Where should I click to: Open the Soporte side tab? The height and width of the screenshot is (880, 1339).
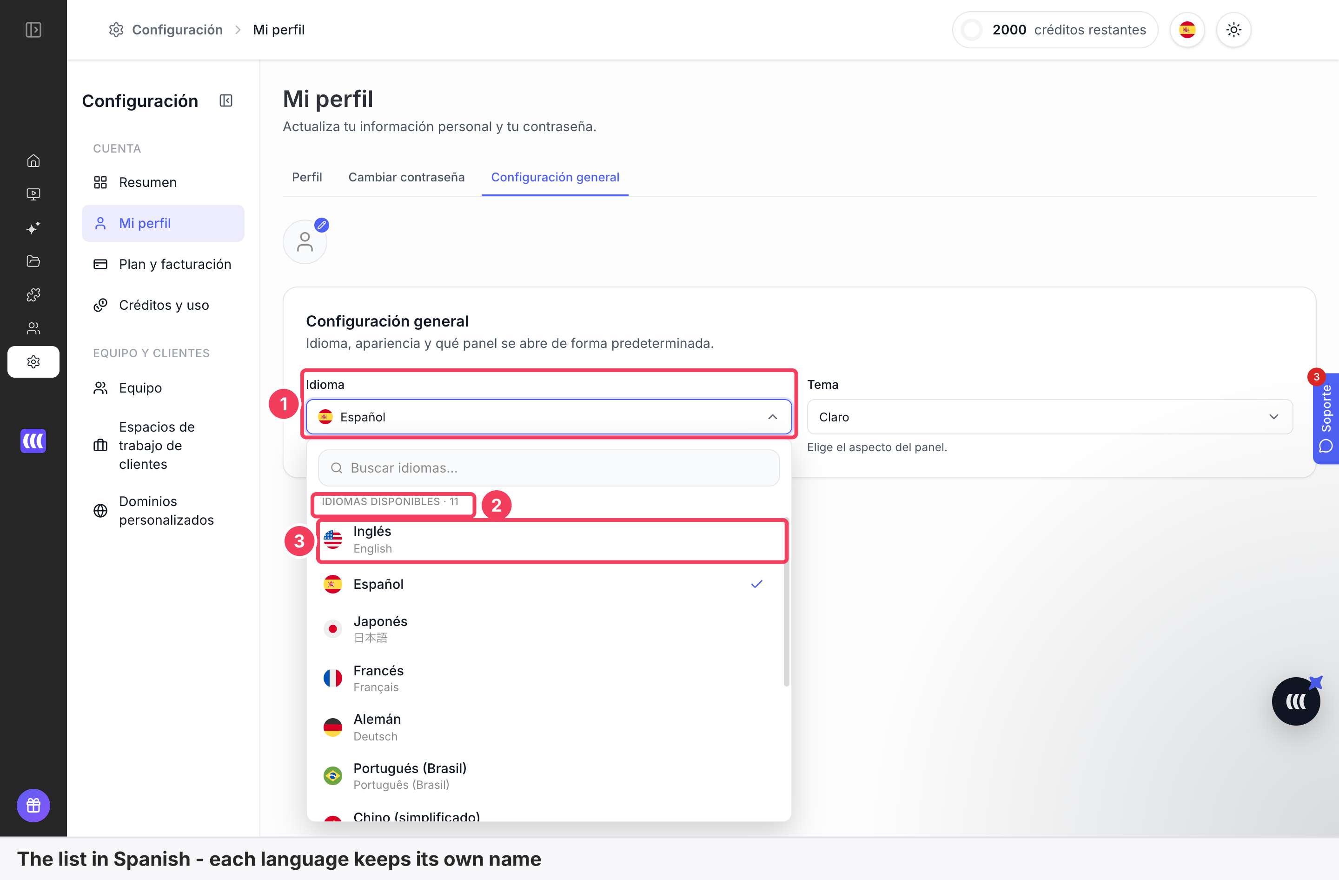click(x=1326, y=418)
